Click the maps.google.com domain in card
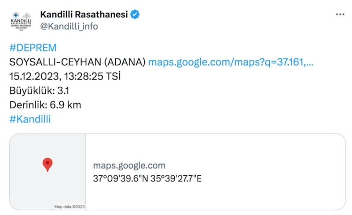The image size is (352, 215). pyautogui.click(x=129, y=166)
